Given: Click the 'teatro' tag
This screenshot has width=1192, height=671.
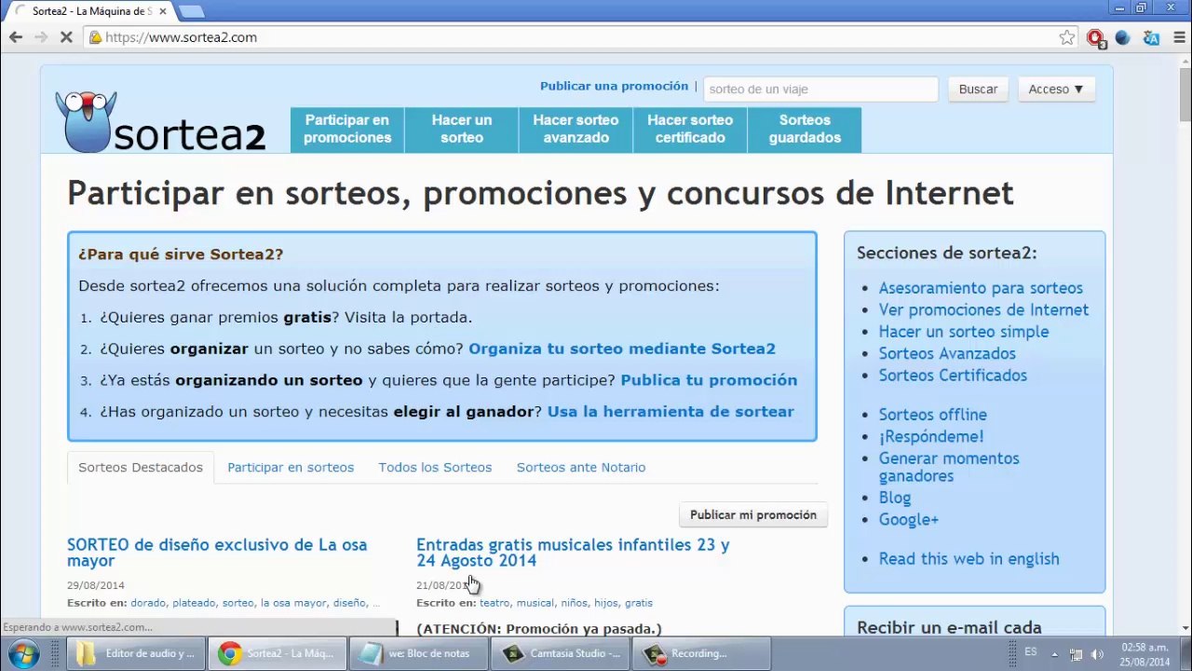Looking at the screenshot, I should [x=494, y=603].
